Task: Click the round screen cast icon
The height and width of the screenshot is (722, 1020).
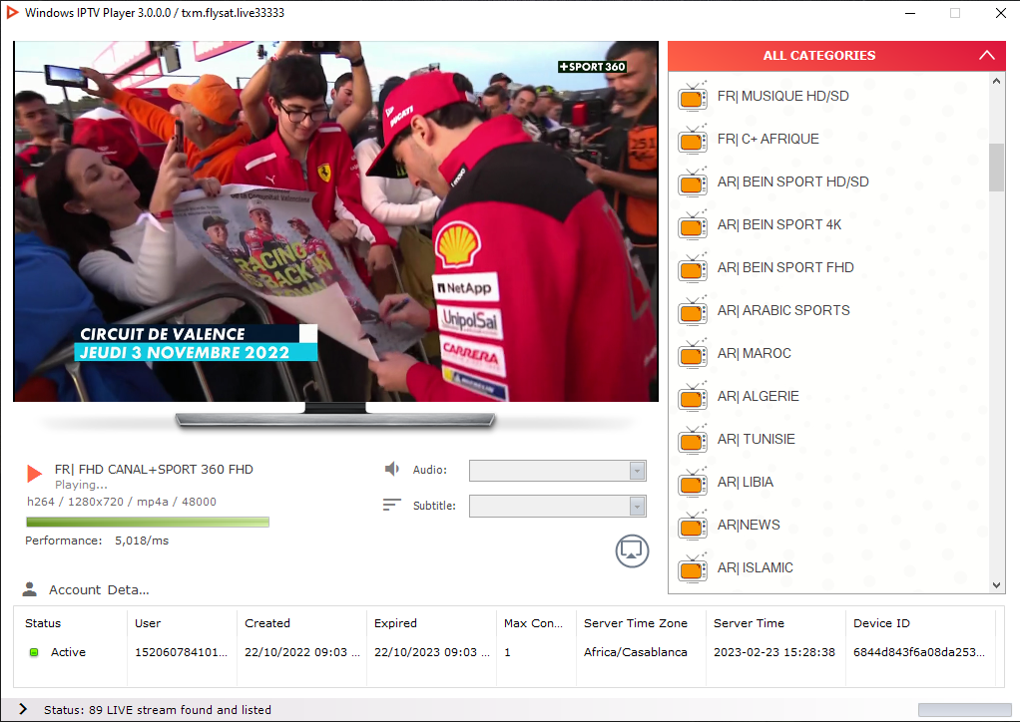Action: (x=632, y=551)
